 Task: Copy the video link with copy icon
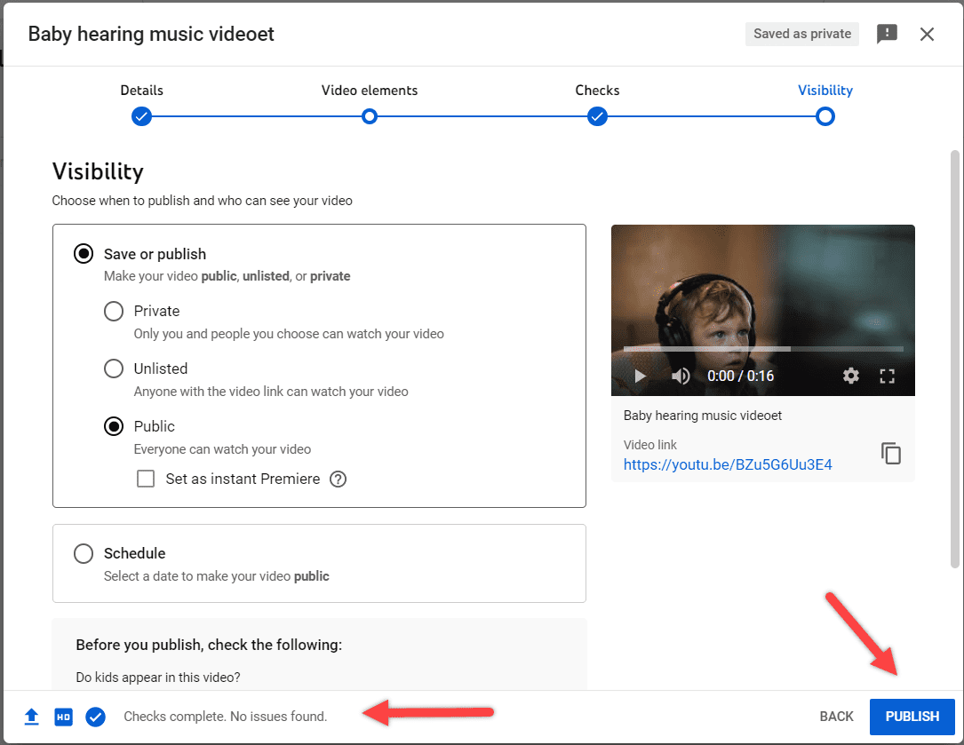tap(891, 454)
